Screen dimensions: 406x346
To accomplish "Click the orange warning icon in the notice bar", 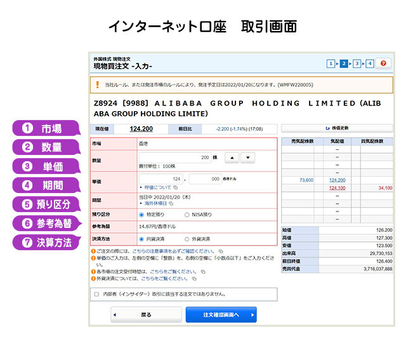I will pyautogui.click(x=98, y=84).
